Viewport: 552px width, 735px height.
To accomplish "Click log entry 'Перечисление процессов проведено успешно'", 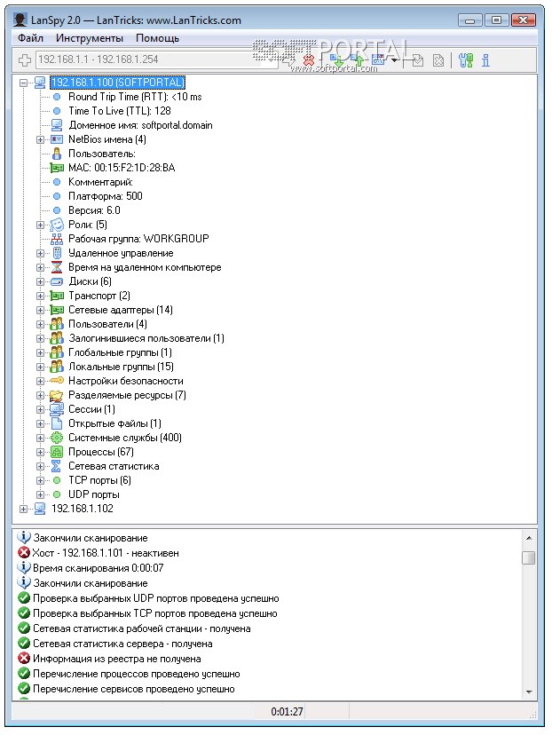I will point(137,674).
